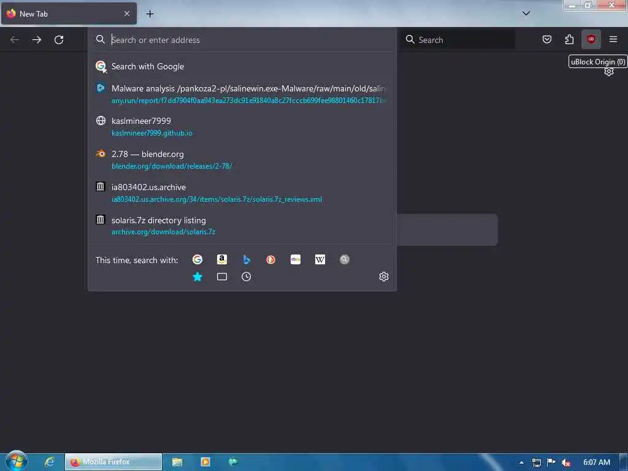Viewport: 628px width, 471px height.
Task: Search this time with DuckDuckGo icon
Action: pos(270,259)
